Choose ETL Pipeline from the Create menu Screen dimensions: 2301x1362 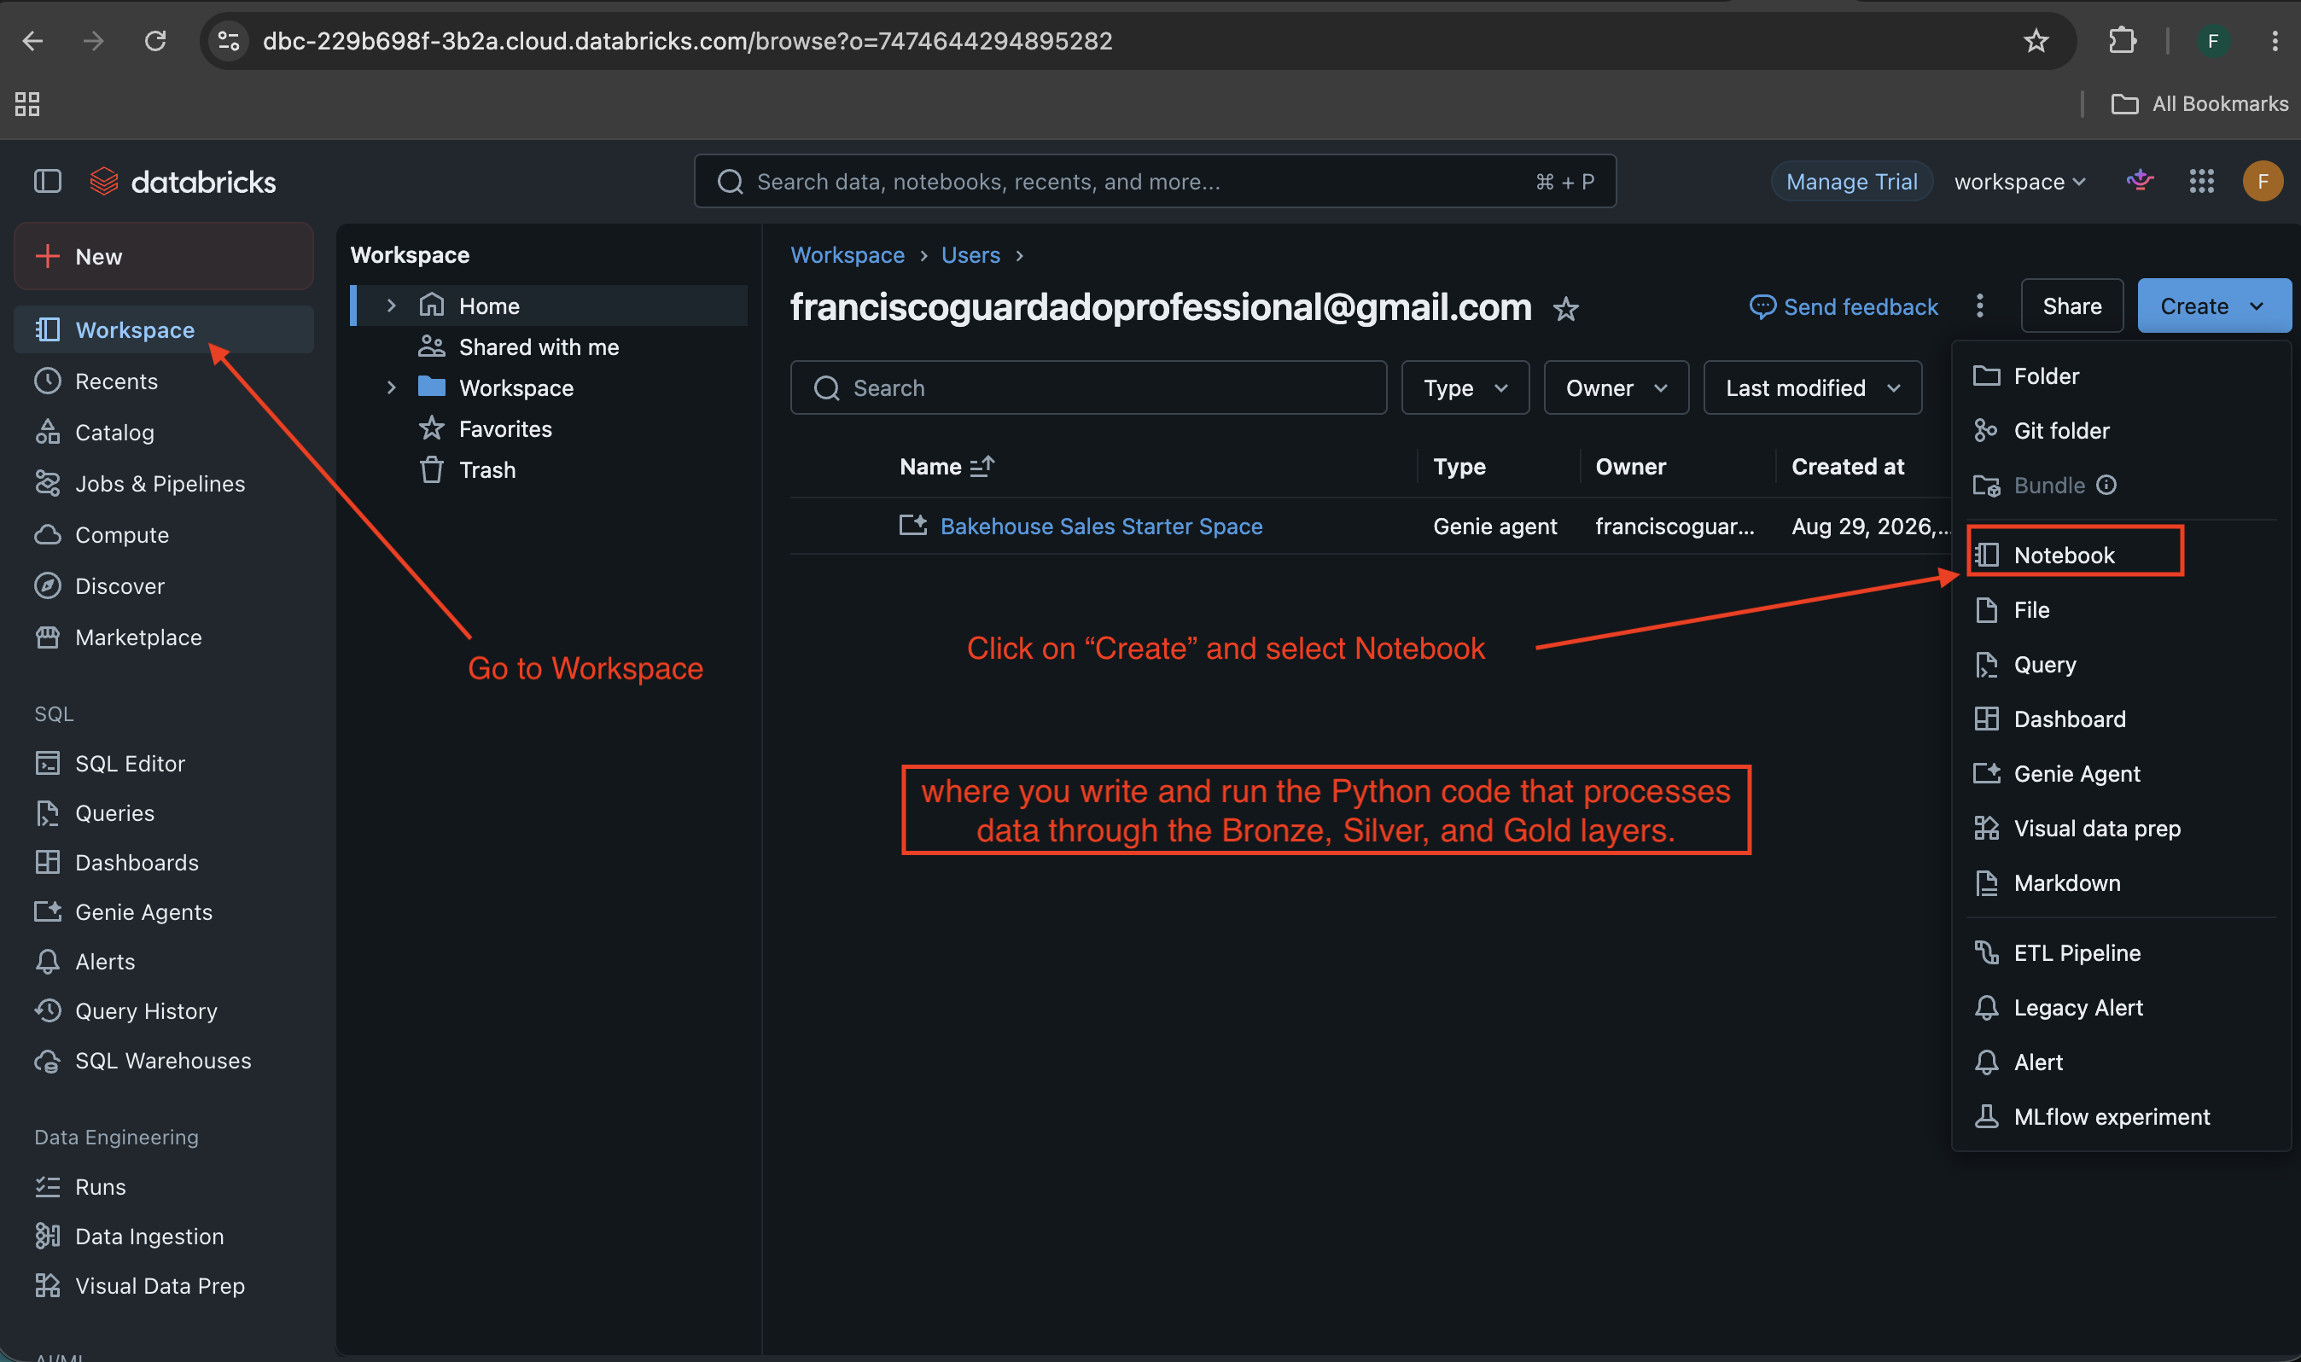pyautogui.click(x=2121, y=952)
